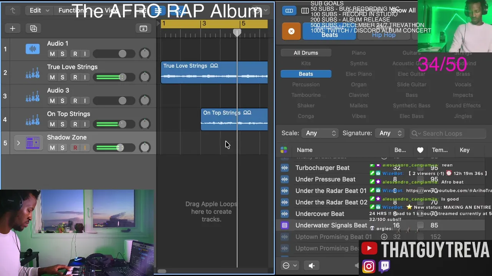This screenshot has width=492, height=276.
Task: Sort loops by Tempo column header
Action: 440,150
